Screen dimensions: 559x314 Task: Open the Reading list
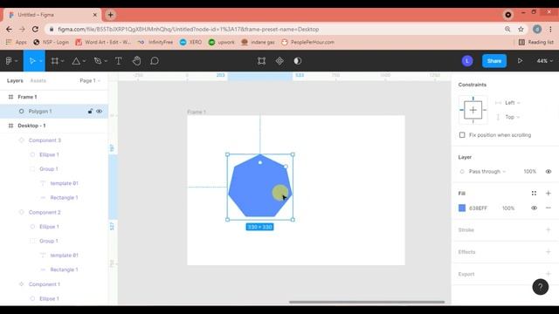coord(536,42)
